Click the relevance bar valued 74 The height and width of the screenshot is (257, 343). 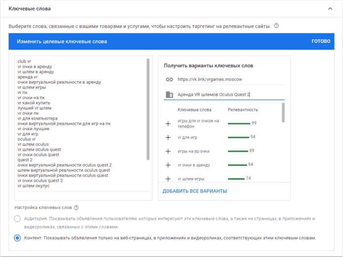point(236,179)
